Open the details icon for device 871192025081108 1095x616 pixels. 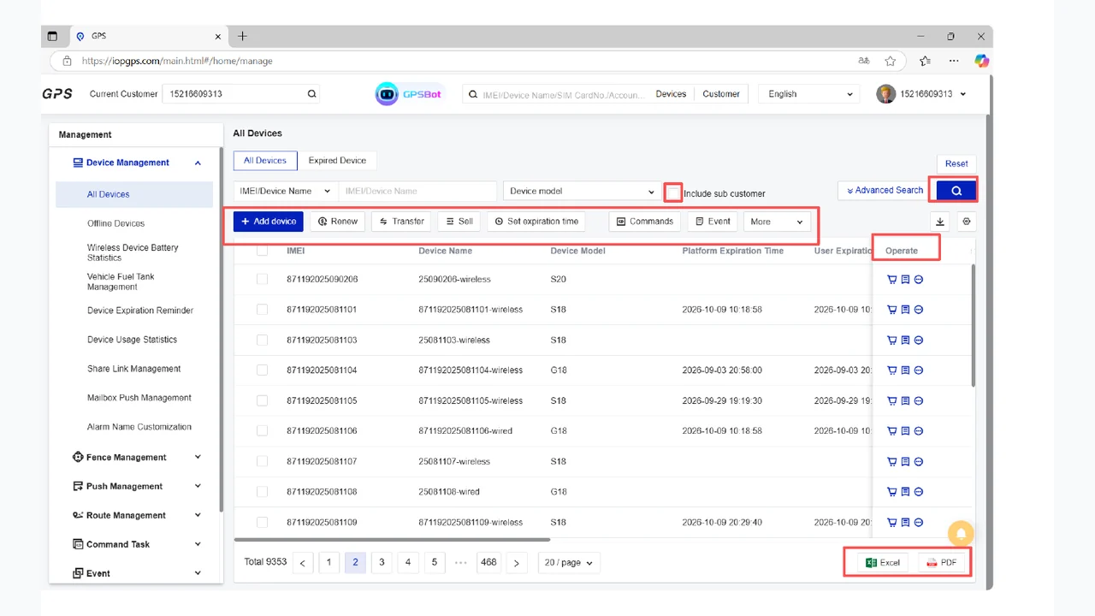pos(905,492)
